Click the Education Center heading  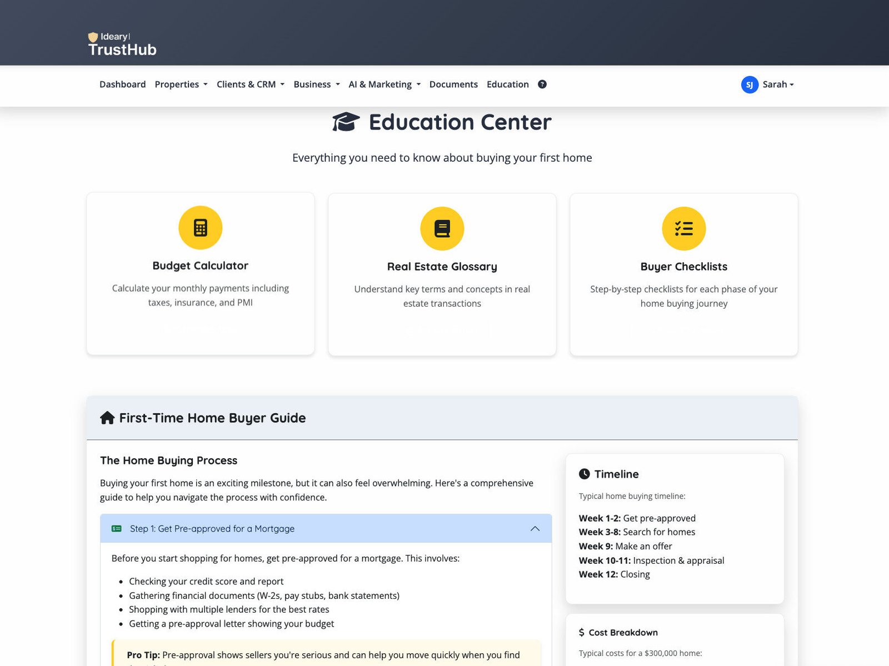[x=460, y=122]
